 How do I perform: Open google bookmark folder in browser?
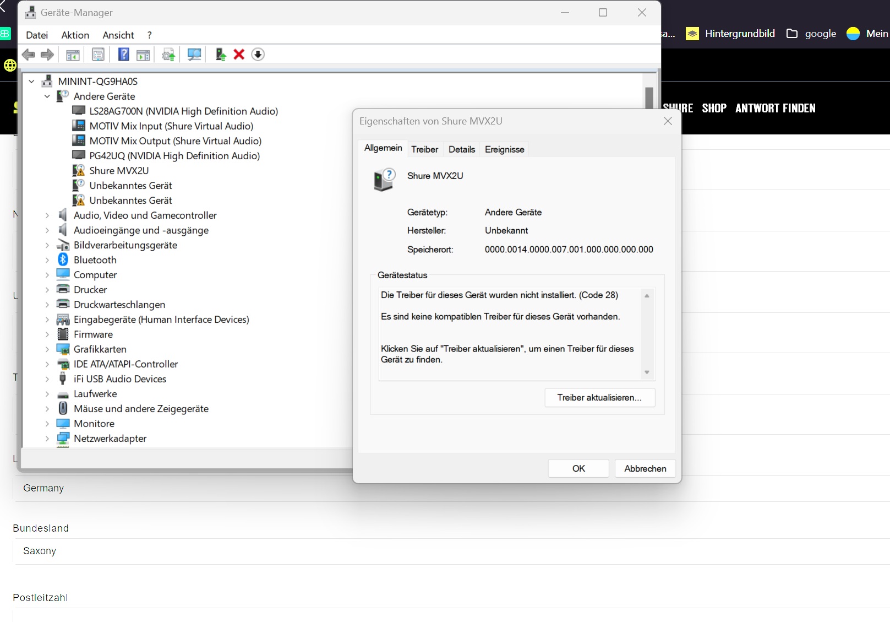point(811,34)
